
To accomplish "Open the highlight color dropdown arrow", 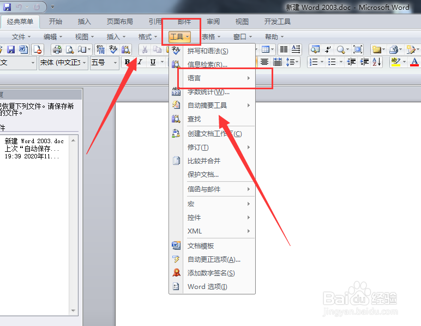I will pyautogui.click(x=404, y=62).
